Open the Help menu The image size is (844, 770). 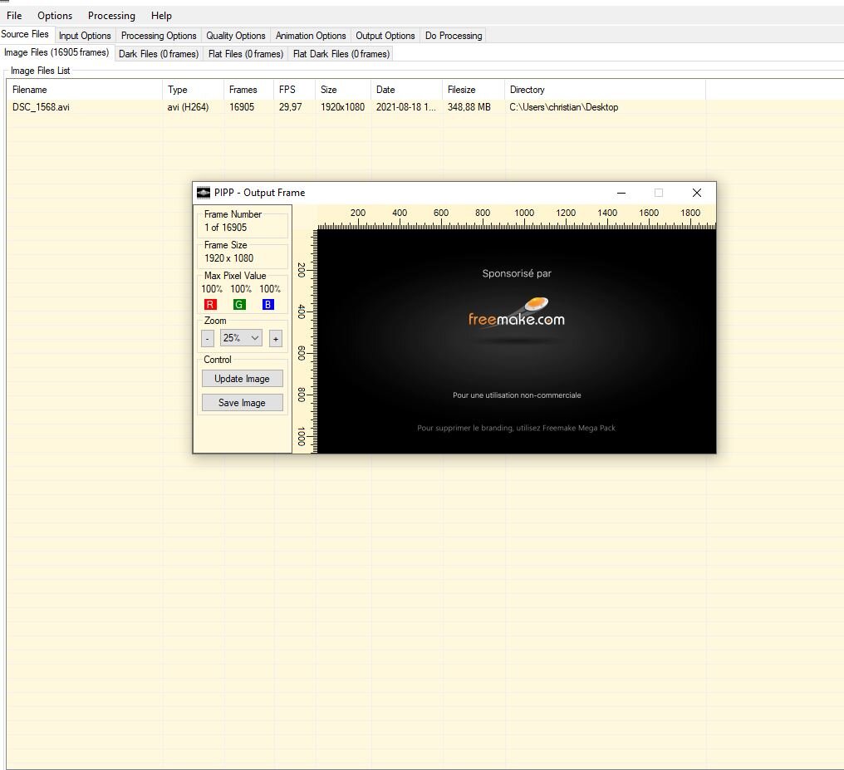161,16
